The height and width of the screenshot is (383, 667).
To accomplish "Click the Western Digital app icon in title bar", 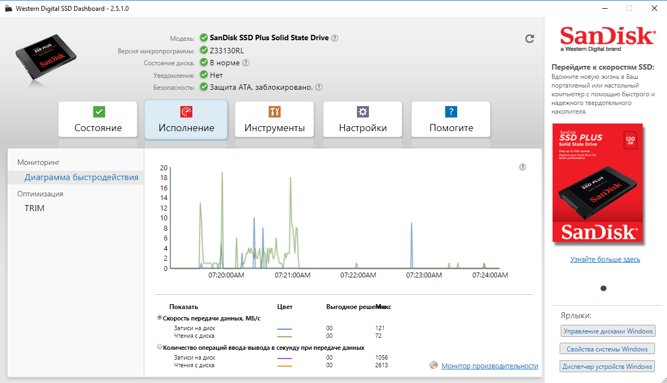I will click(9, 9).
